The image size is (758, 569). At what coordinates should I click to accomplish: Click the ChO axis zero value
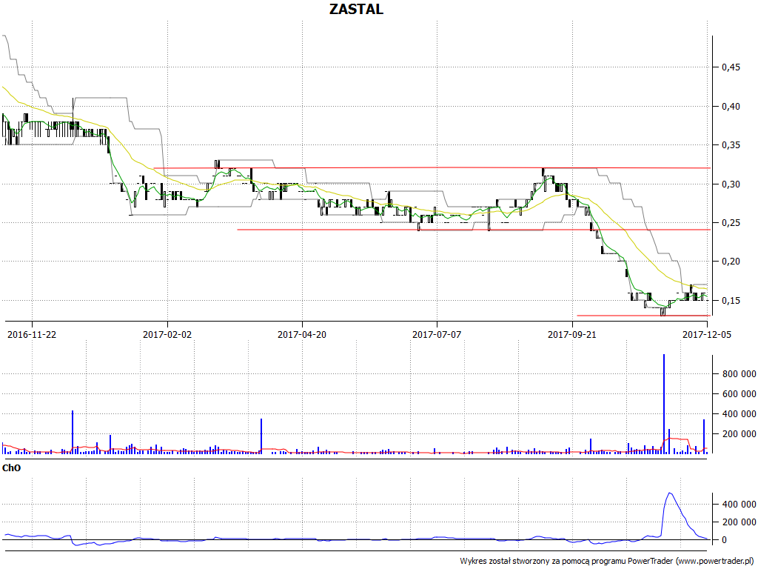pos(725,540)
